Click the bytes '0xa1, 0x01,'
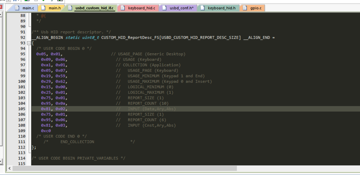Screen dimensions: 360x175 pyautogui.click(x=54, y=65)
